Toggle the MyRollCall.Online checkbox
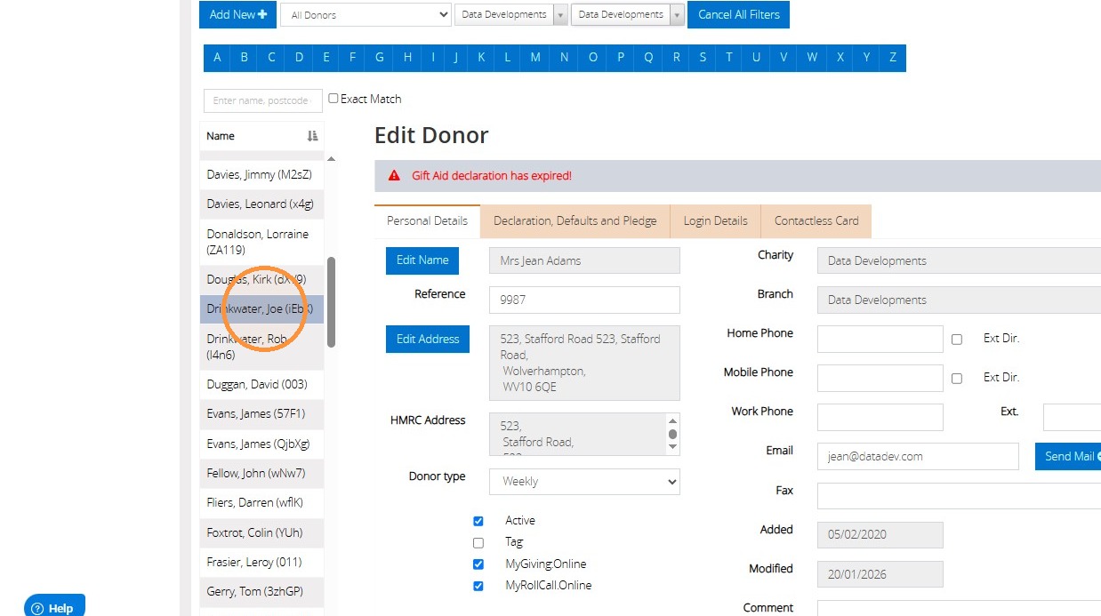The width and height of the screenshot is (1101, 616). click(x=478, y=587)
